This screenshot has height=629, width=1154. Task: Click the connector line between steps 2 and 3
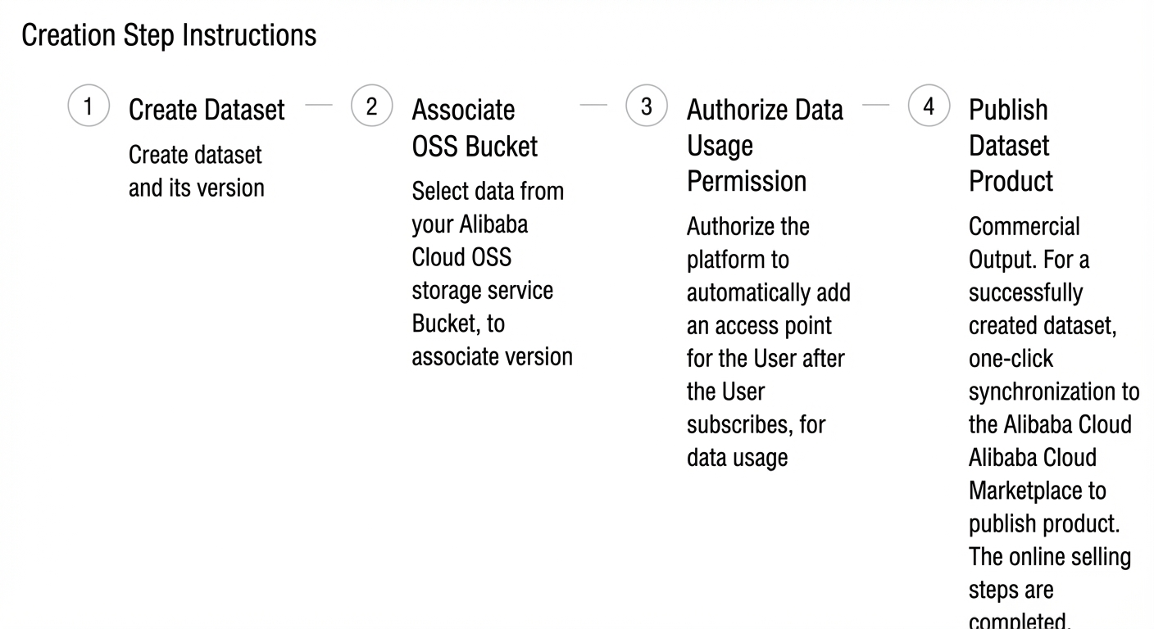coord(593,105)
